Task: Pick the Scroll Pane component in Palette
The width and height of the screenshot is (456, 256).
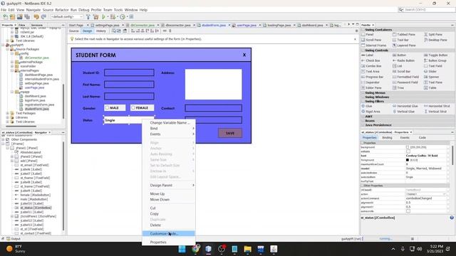Action: (371, 40)
